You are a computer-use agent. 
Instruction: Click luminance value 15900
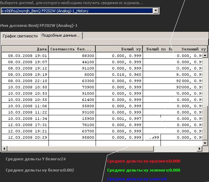[x=88, y=118]
